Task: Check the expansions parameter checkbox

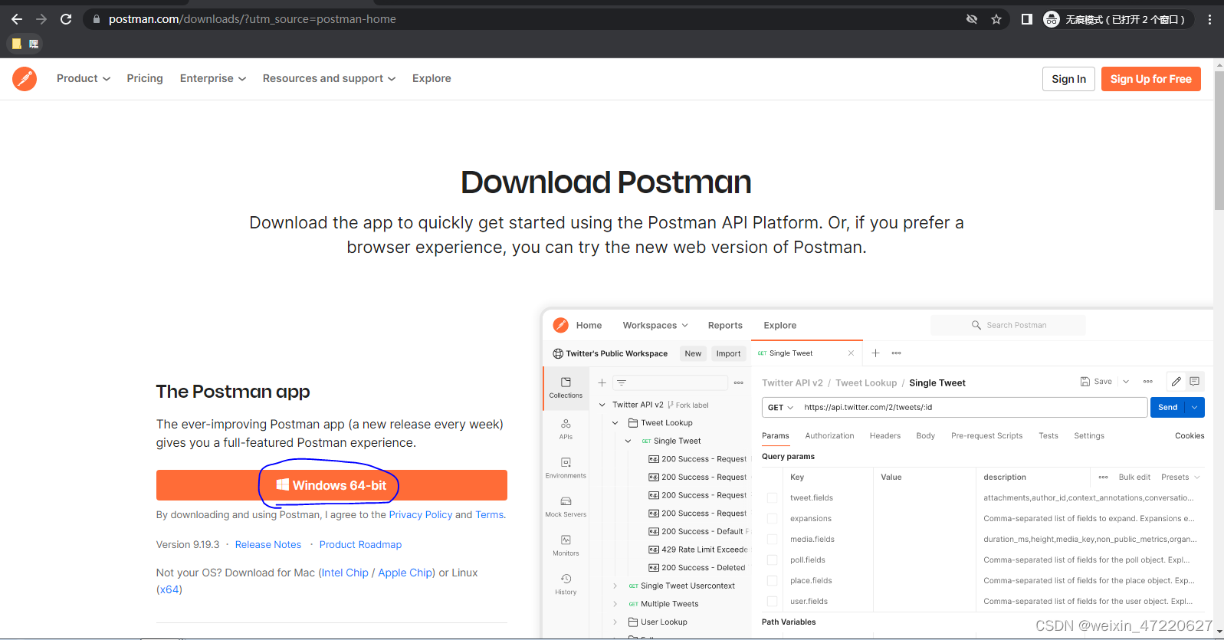Action: [x=773, y=519]
